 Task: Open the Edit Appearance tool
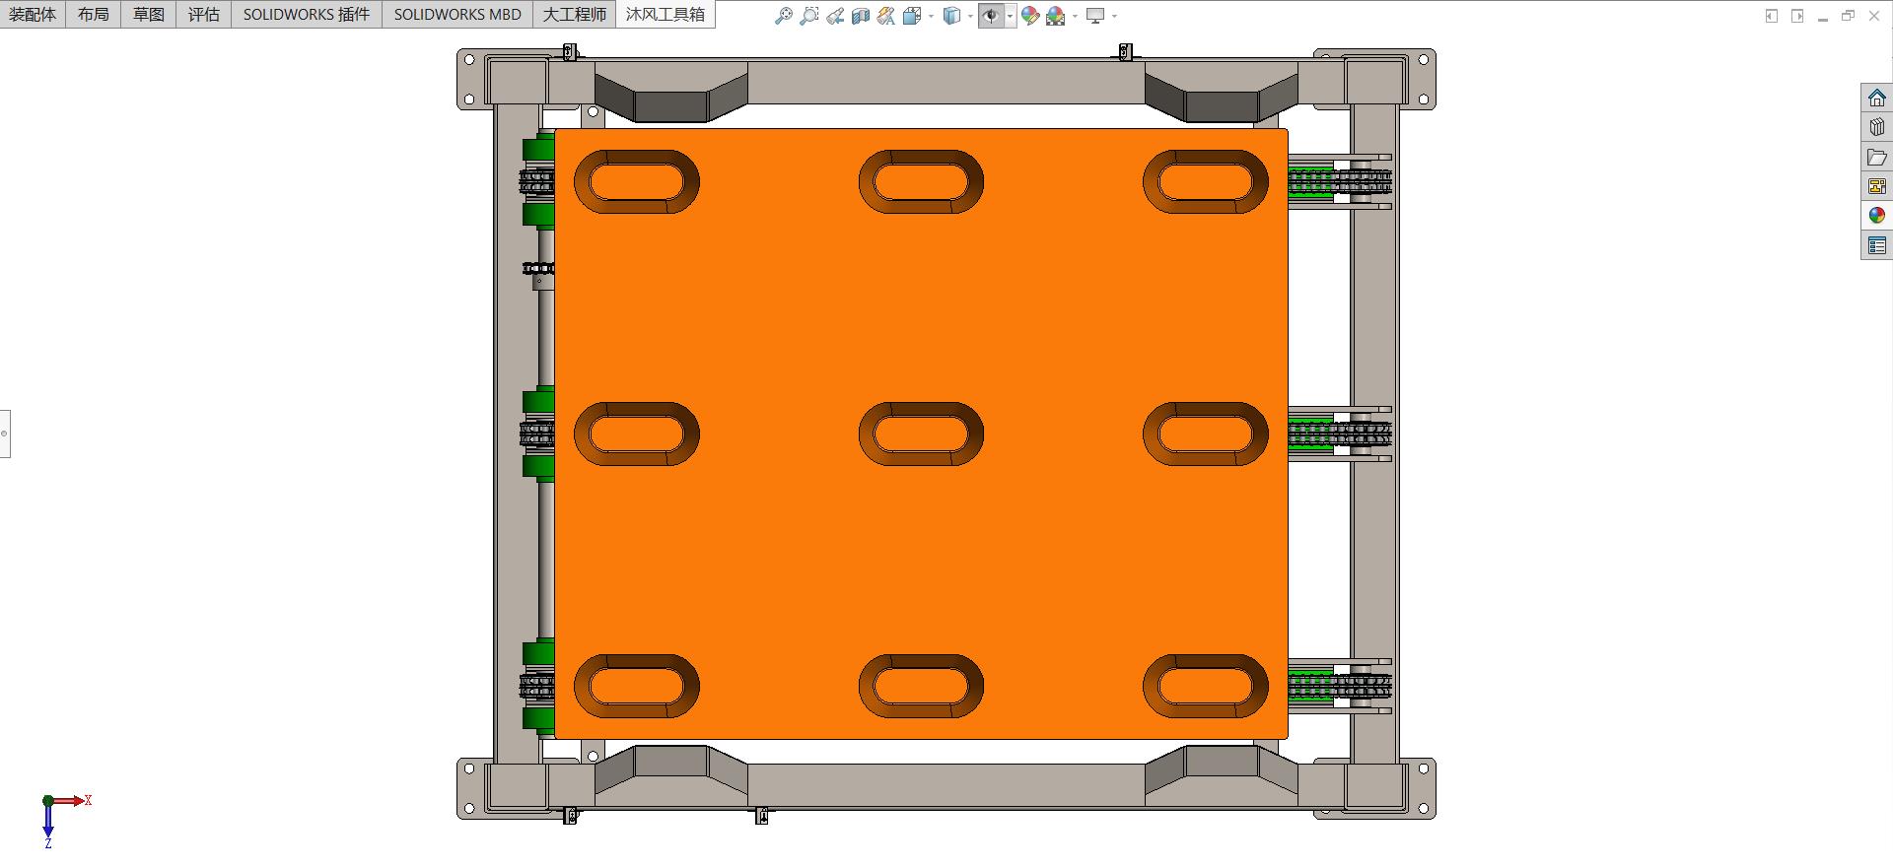(1030, 16)
